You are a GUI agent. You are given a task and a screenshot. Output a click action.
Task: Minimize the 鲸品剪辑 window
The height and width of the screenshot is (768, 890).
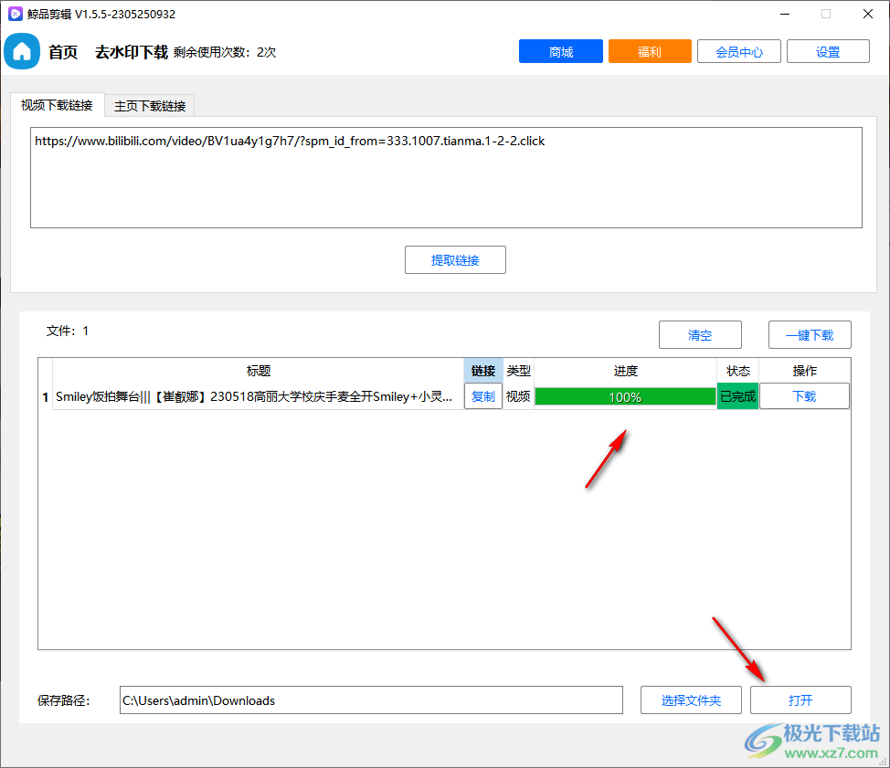785,14
